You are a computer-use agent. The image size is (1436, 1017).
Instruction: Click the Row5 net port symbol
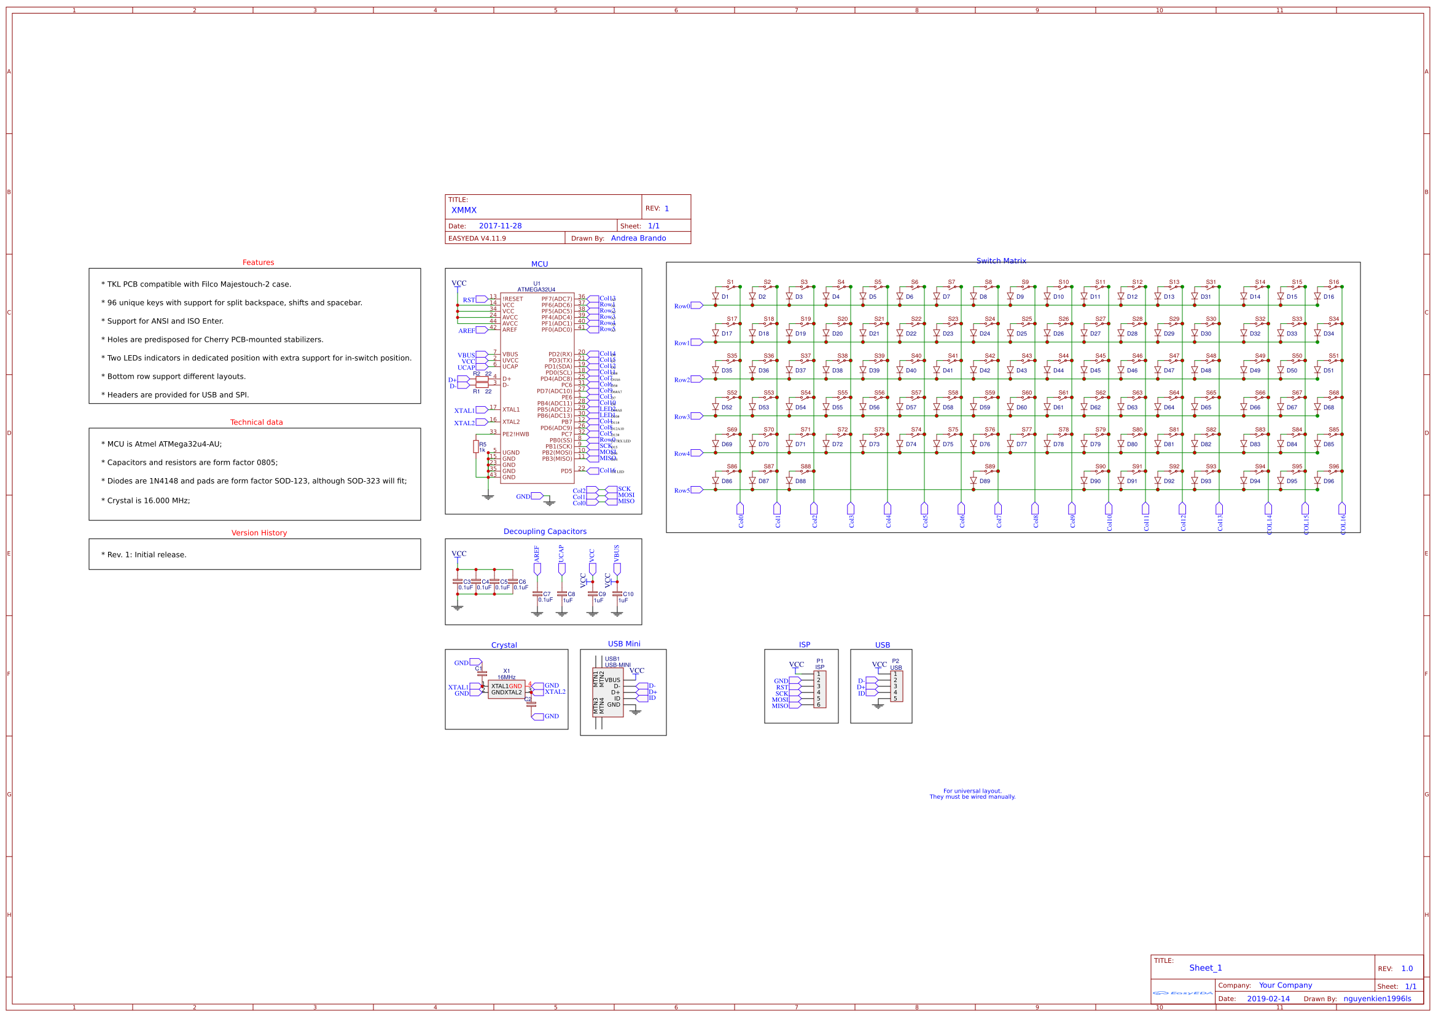697,490
